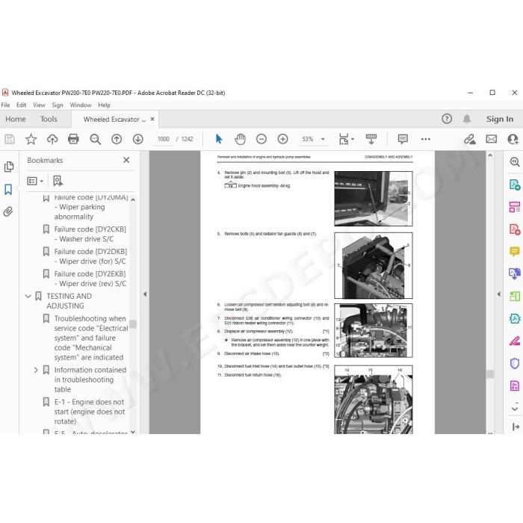Viewport: 523px width, 523px height.
Task: Click the Sign In button
Action: point(500,119)
